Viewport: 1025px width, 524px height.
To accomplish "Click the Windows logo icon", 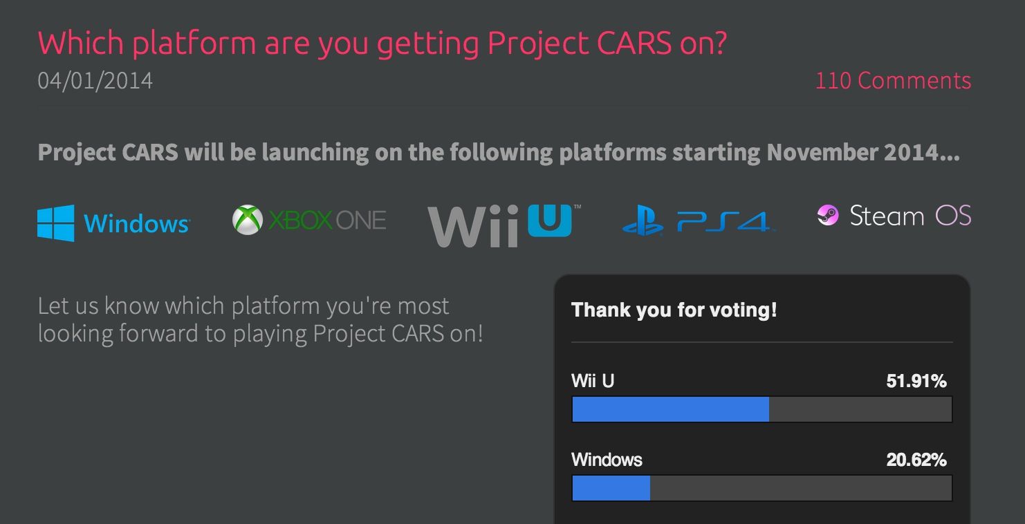I will pyautogui.click(x=55, y=223).
